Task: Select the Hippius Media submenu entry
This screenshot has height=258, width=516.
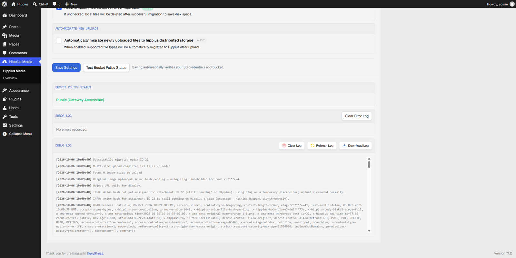Action: (14, 71)
